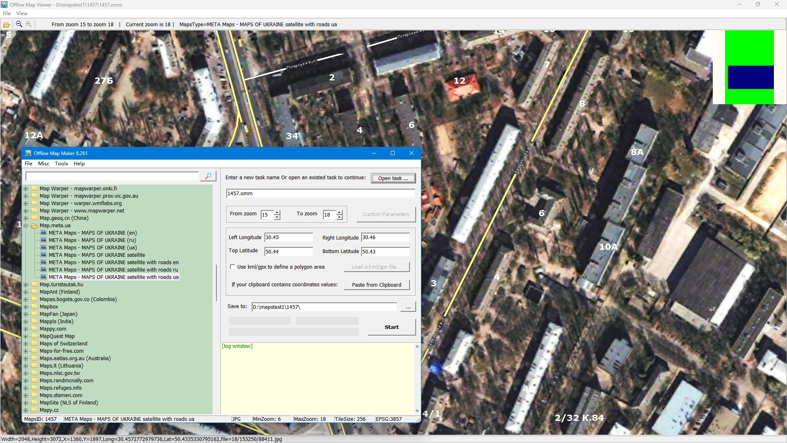Viewport: 787px width, 443px height.
Task: Select META Maps - MAPS OF UKRAINE (en) item
Action: click(x=92, y=233)
